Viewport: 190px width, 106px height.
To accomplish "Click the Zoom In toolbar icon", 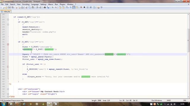I will point(53,7).
